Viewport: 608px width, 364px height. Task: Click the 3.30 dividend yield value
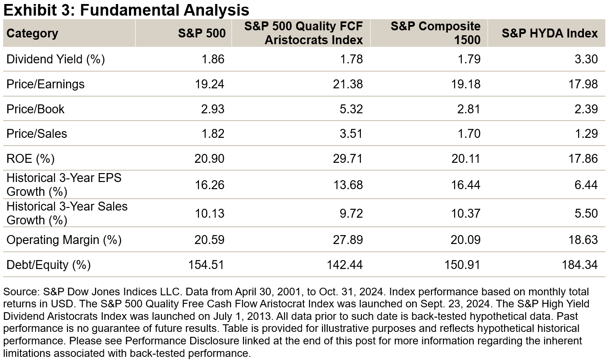pyautogui.click(x=586, y=59)
